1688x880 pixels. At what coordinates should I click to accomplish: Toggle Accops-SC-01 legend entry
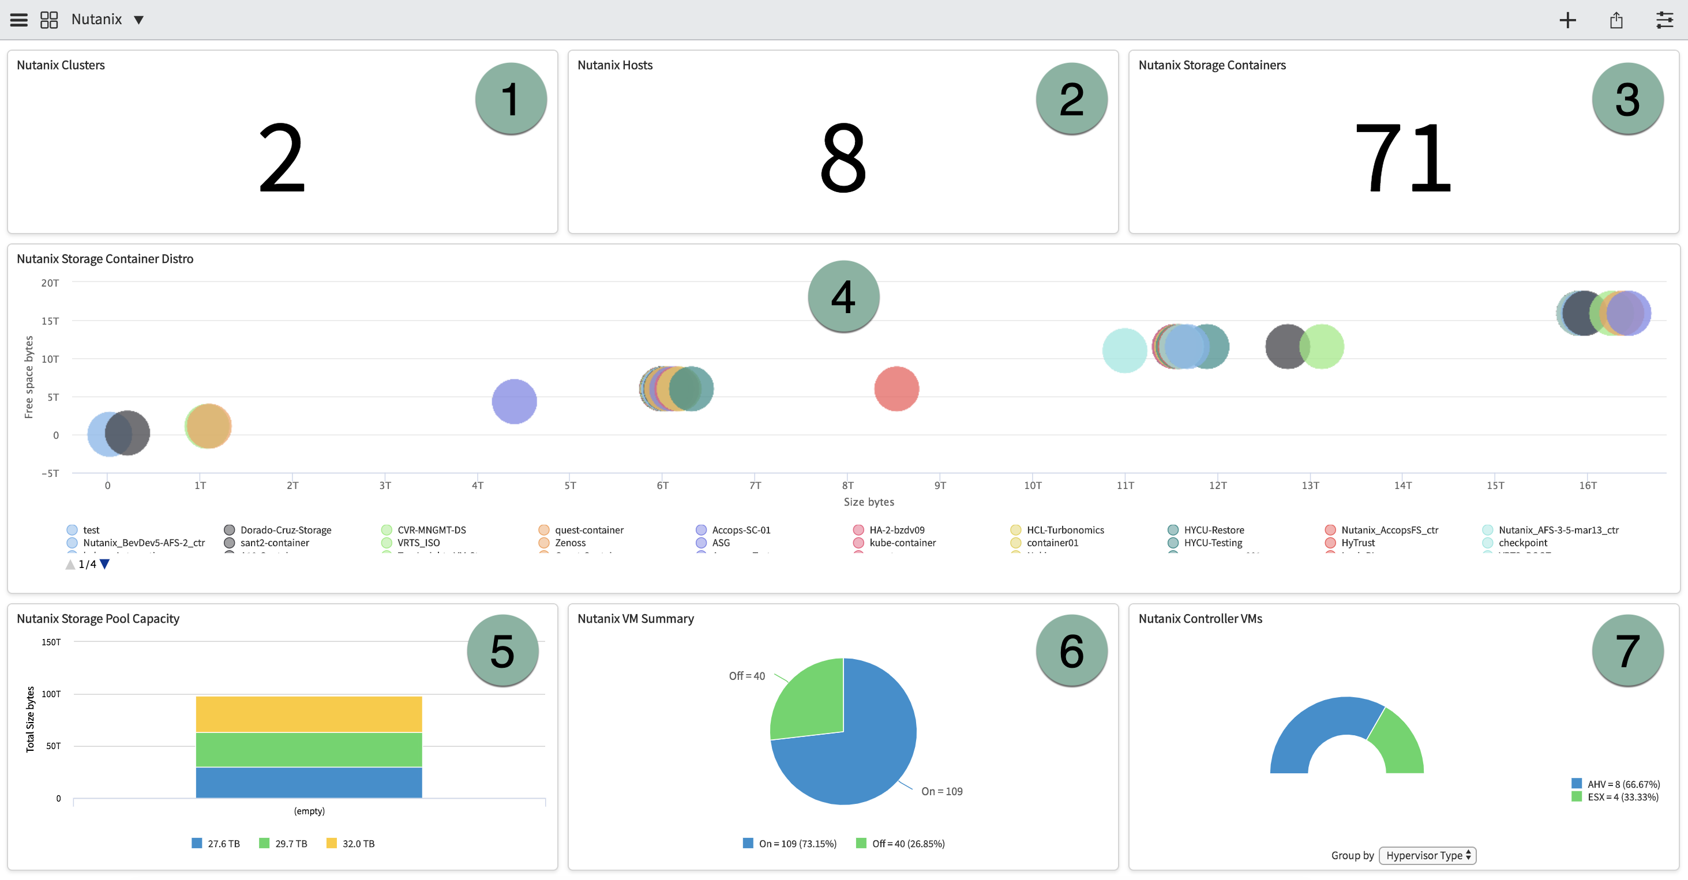click(733, 530)
